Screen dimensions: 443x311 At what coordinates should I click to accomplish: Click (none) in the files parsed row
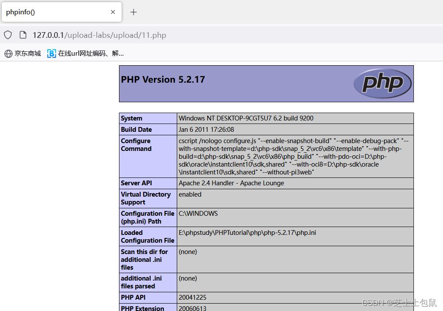point(188,278)
